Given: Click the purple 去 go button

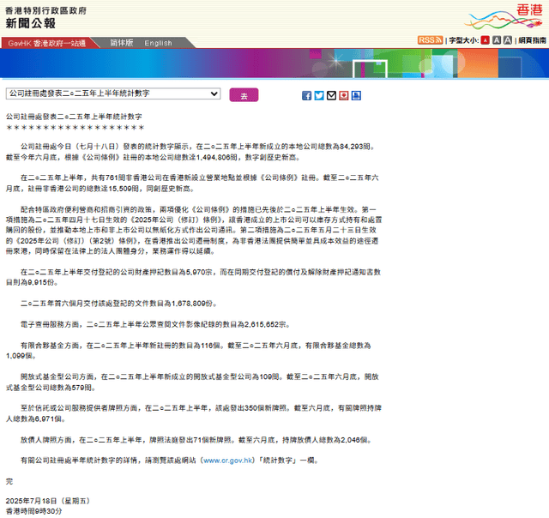Looking at the screenshot, I should pos(244,95).
